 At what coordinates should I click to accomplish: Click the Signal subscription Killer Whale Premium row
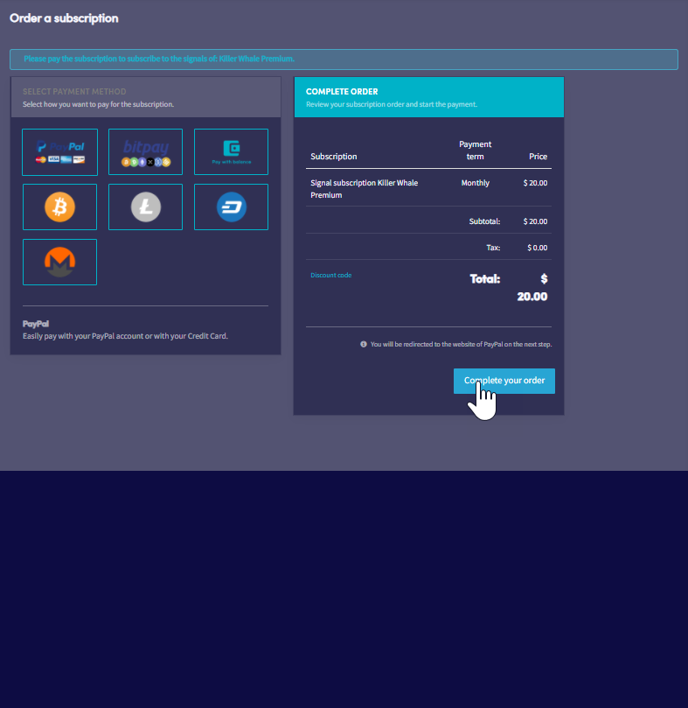click(x=364, y=189)
